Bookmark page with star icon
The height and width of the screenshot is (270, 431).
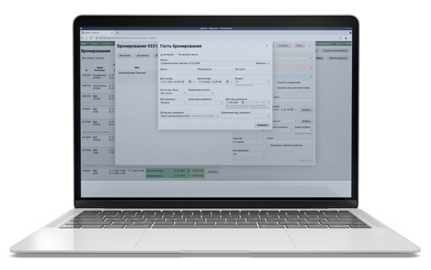pyautogui.click(x=340, y=38)
